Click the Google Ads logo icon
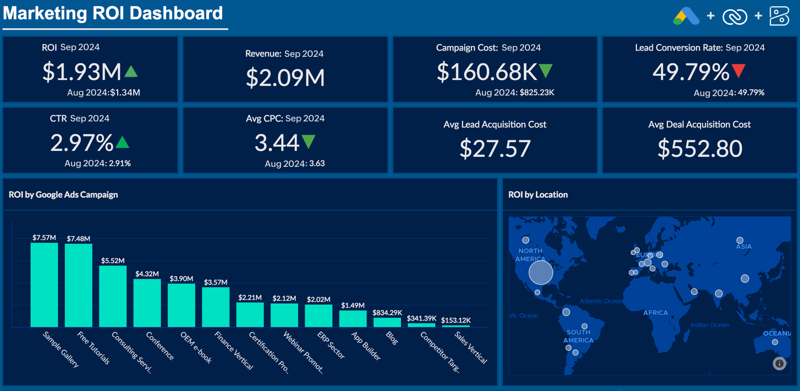The height and width of the screenshot is (391, 800). tap(686, 16)
